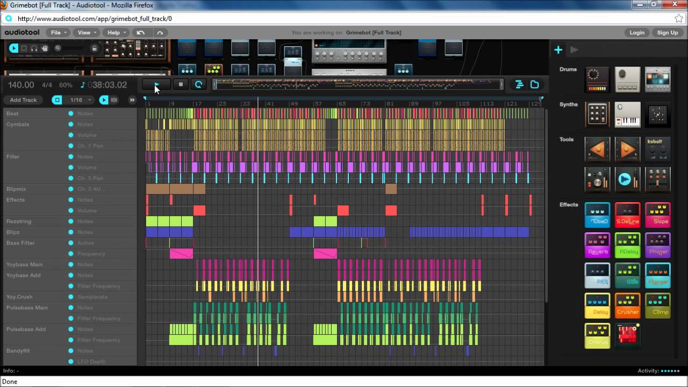Add the third drum device in Drums
The image size is (688, 387).
click(x=657, y=80)
